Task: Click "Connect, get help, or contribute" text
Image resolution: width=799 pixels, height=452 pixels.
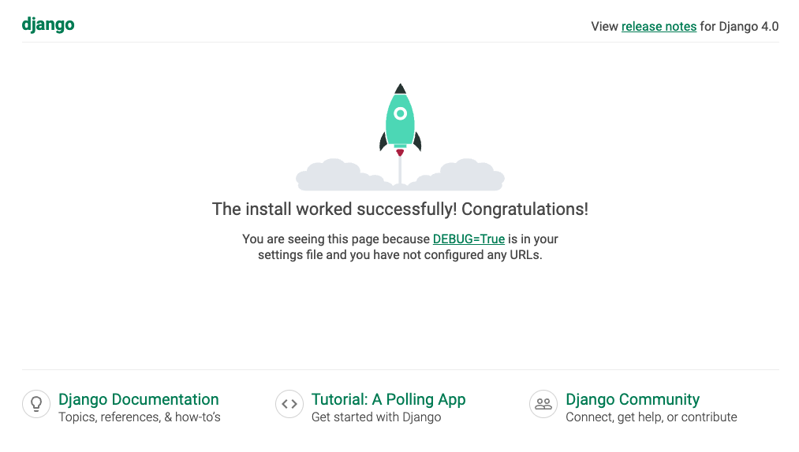Action: click(x=652, y=417)
